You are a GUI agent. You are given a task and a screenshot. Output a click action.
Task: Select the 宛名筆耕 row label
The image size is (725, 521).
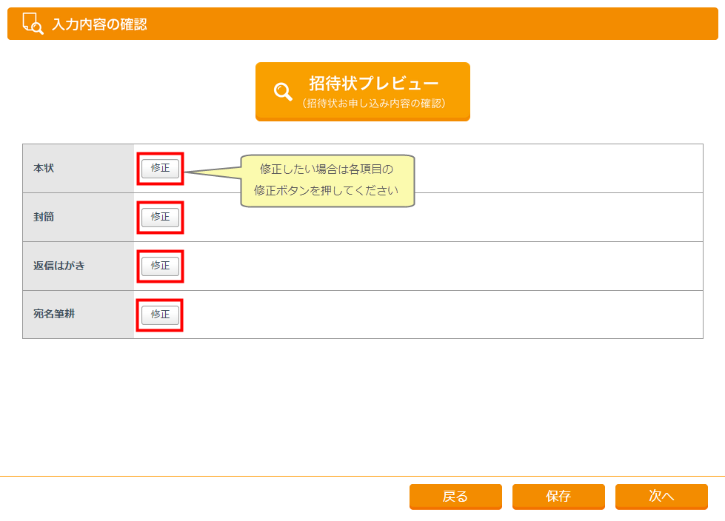click(x=54, y=315)
